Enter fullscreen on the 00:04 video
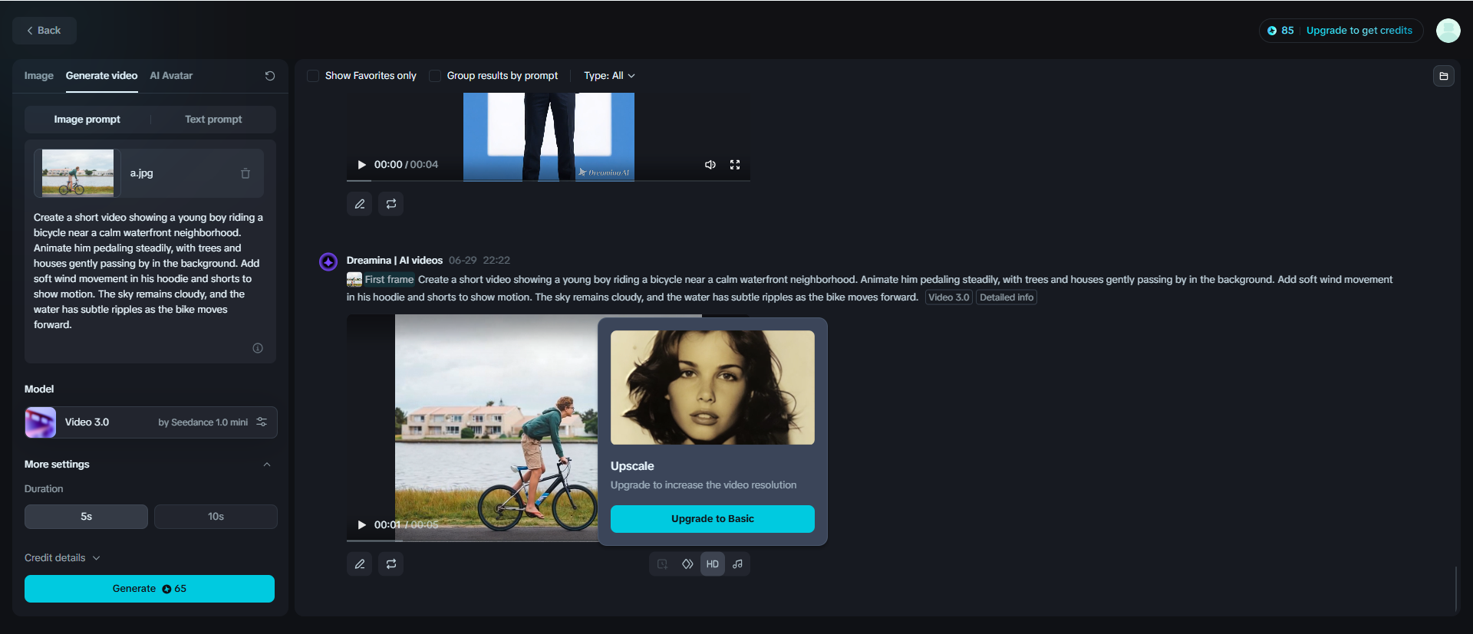Image resolution: width=1473 pixels, height=634 pixels. point(735,165)
